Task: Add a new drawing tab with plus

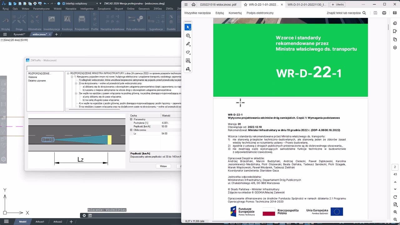Action: click(x=56, y=34)
